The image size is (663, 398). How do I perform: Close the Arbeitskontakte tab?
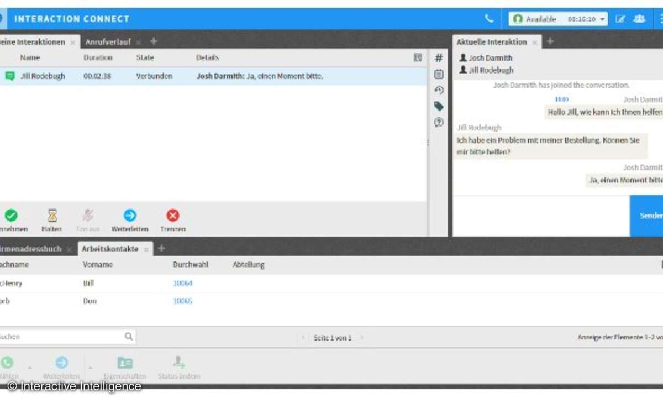pyautogui.click(x=146, y=249)
